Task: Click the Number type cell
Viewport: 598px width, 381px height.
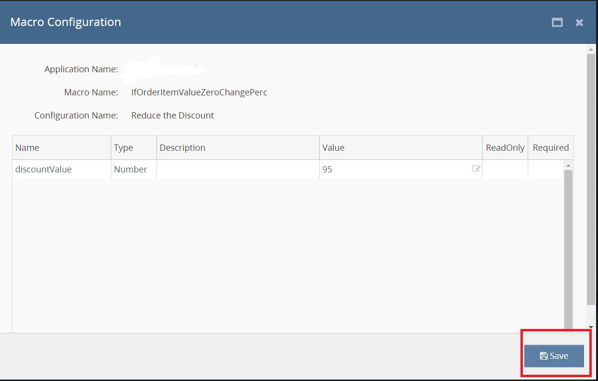Action: pyautogui.click(x=133, y=170)
